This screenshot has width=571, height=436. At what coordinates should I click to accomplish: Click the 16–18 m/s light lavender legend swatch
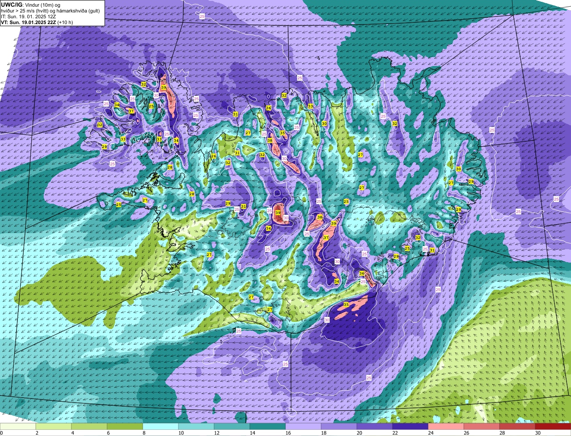303,426
